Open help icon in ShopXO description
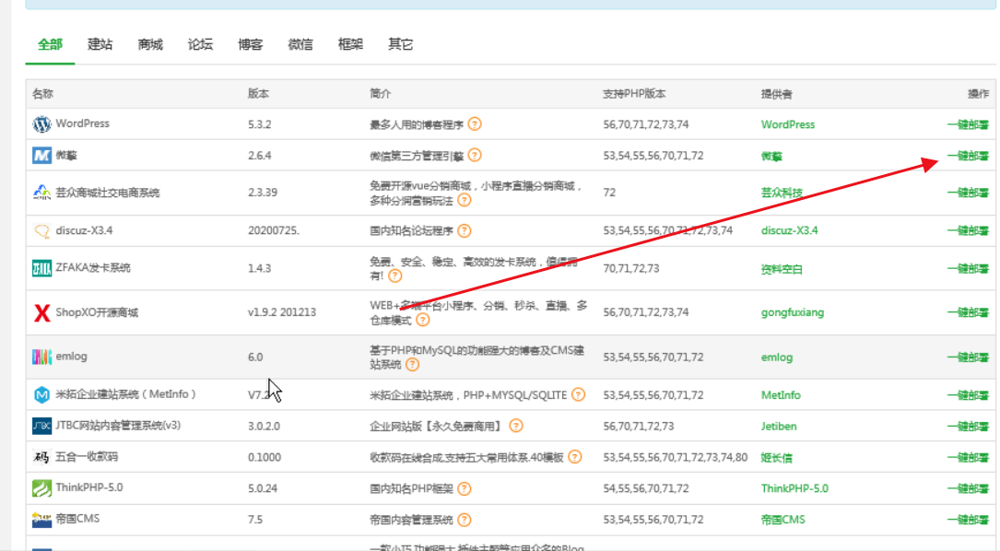The width and height of the screenshot is (1000, 551). click(x=422, y=320)
